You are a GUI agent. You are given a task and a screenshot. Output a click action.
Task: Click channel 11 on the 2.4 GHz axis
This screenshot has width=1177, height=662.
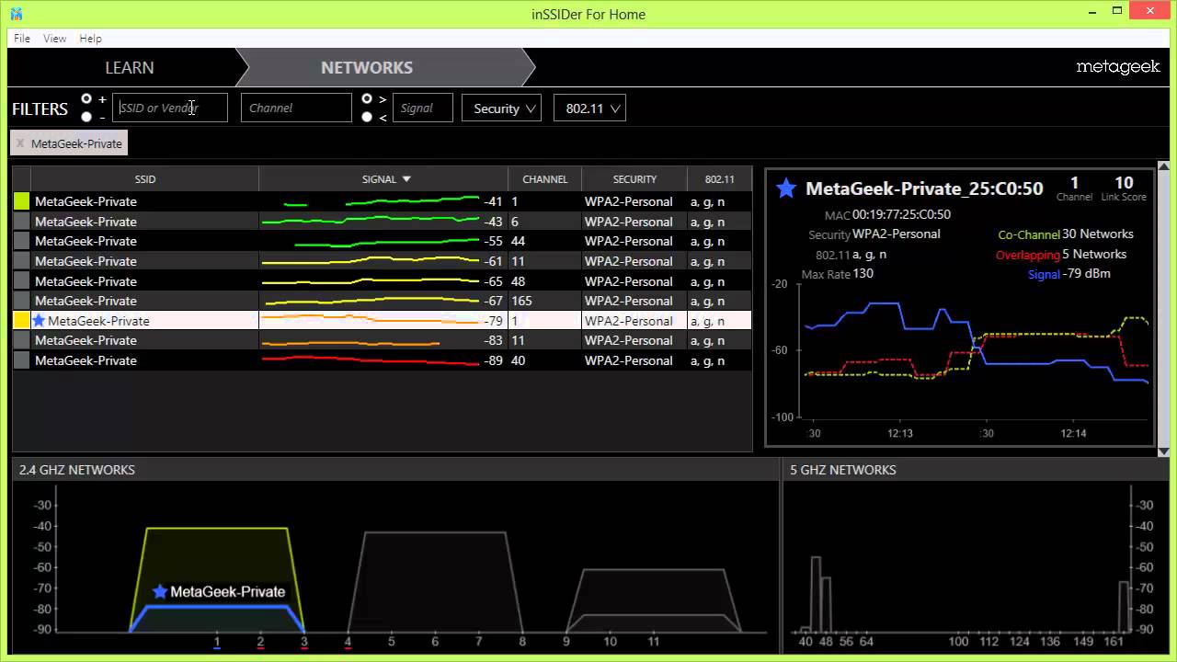coord(654,641)
